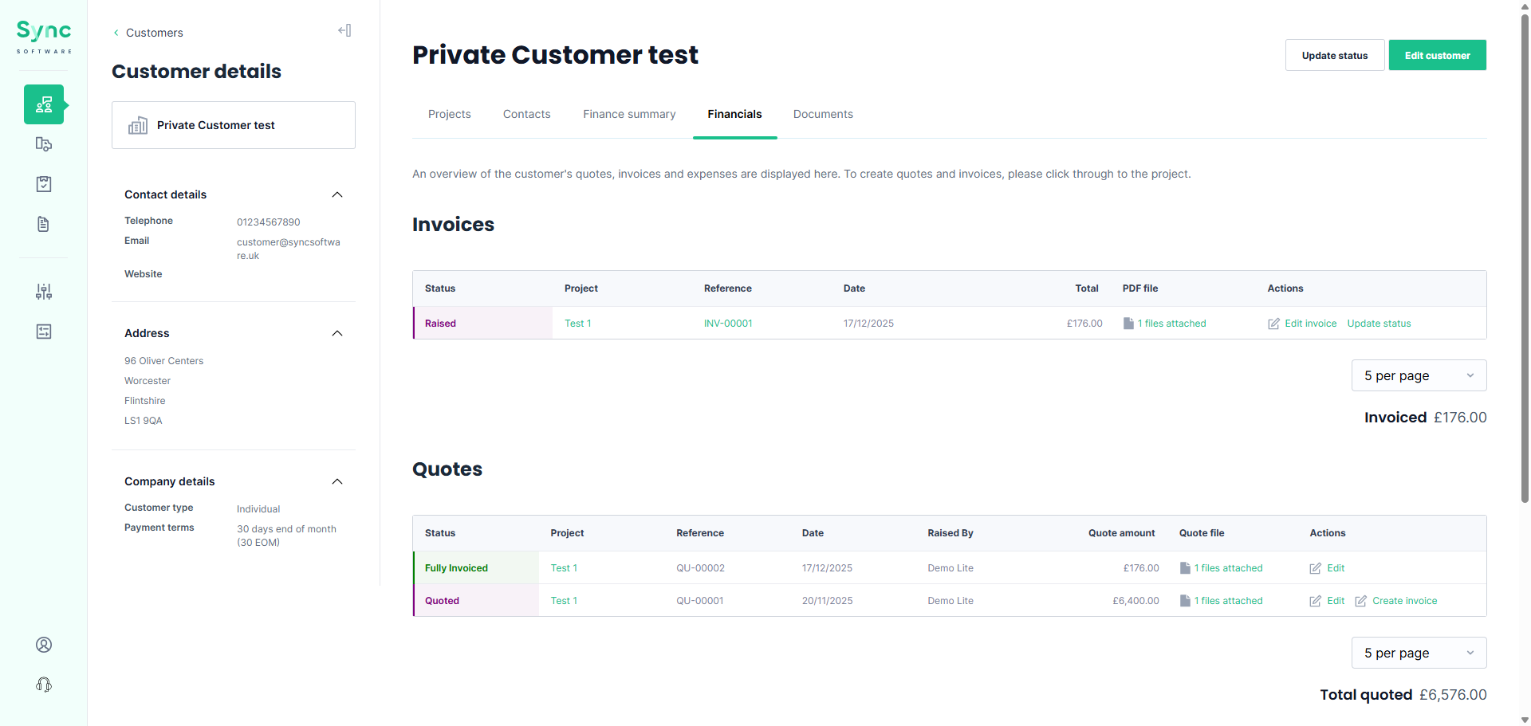Open Invoices per page dropdown

1419,375
